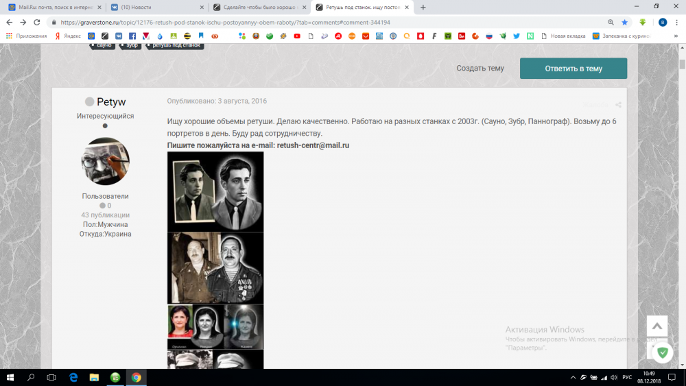Click the green shield security badge
Viewport: 686px width, 386px height.
[662, 352]
